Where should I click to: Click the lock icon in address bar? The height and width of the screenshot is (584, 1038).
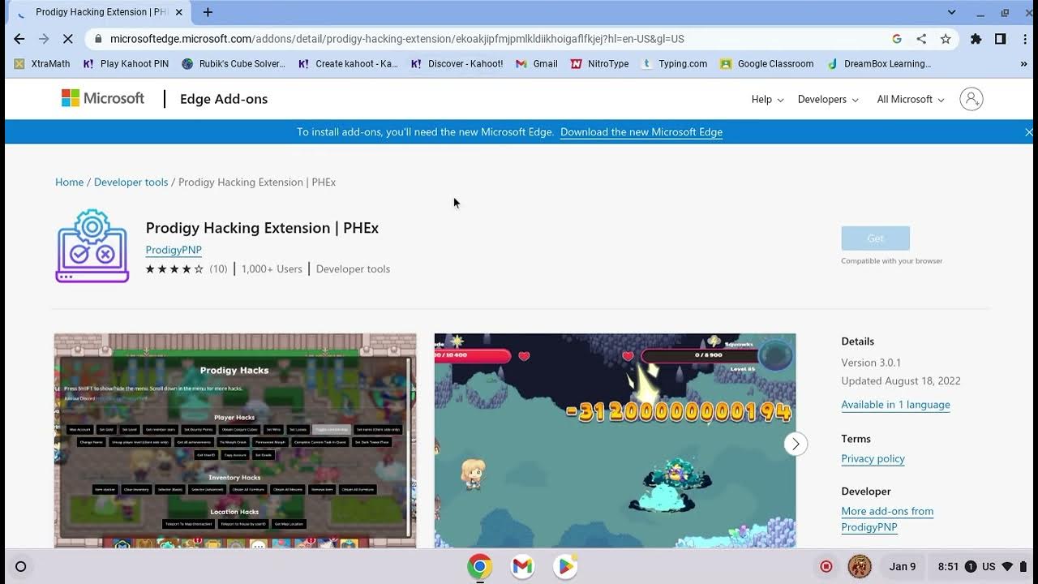click(x=97, y=39)
